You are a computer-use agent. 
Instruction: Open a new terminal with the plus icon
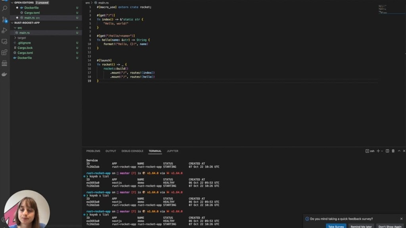click(378, 151)
